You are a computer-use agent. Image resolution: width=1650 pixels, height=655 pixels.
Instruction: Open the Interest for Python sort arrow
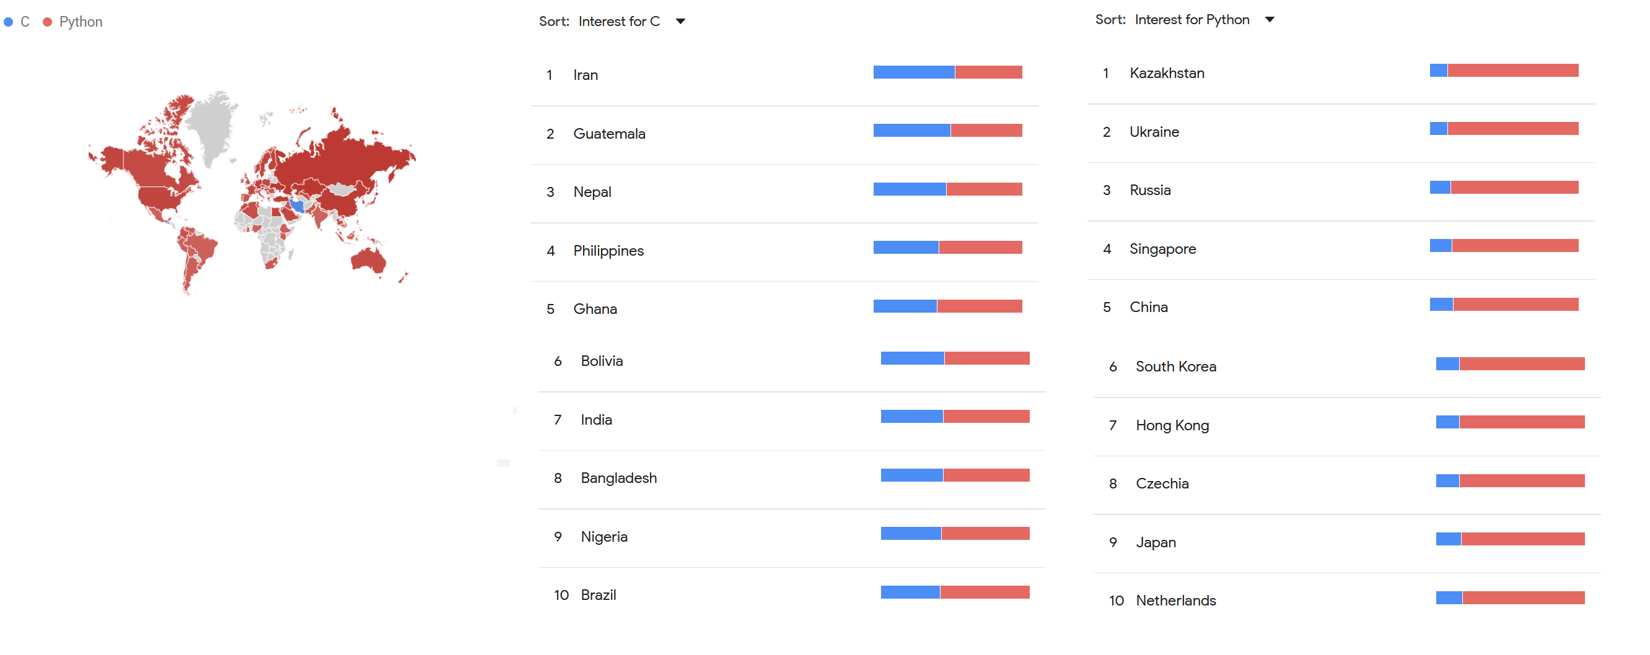pyautogui.click(x=1269, y=20)
